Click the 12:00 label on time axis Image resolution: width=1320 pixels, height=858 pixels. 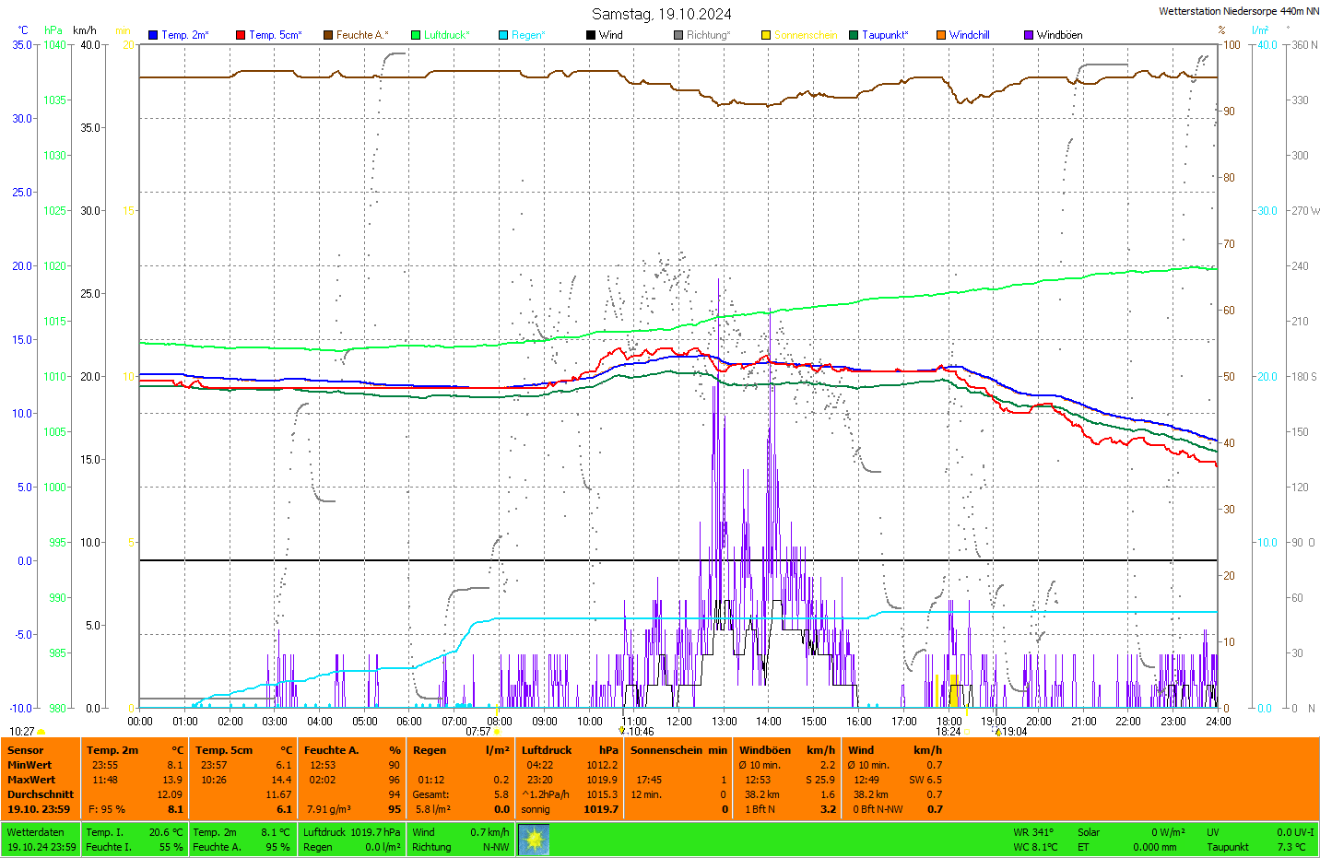[679, 722]
